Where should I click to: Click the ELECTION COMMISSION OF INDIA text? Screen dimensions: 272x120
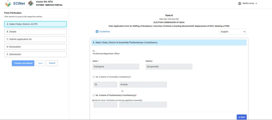coord(169,22)
